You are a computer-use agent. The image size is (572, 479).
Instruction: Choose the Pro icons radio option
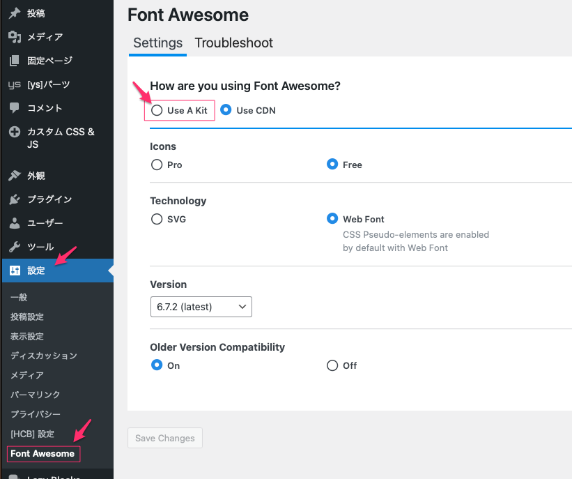tap(157, 165)
